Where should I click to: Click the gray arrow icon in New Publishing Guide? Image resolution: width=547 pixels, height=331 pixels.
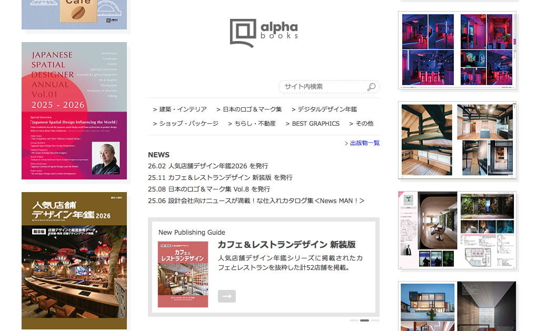226,296
